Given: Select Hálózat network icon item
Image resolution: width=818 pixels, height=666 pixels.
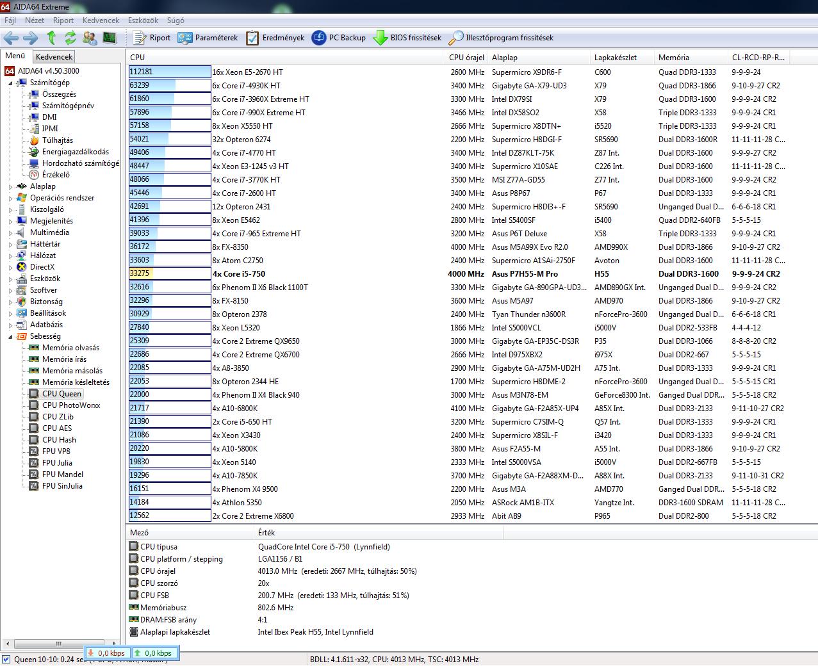Looking at the screenshot, I should tap(22, 256).
